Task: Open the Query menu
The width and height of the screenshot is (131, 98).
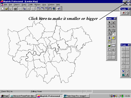Action: pyautogui.click(x=24, y=5)
